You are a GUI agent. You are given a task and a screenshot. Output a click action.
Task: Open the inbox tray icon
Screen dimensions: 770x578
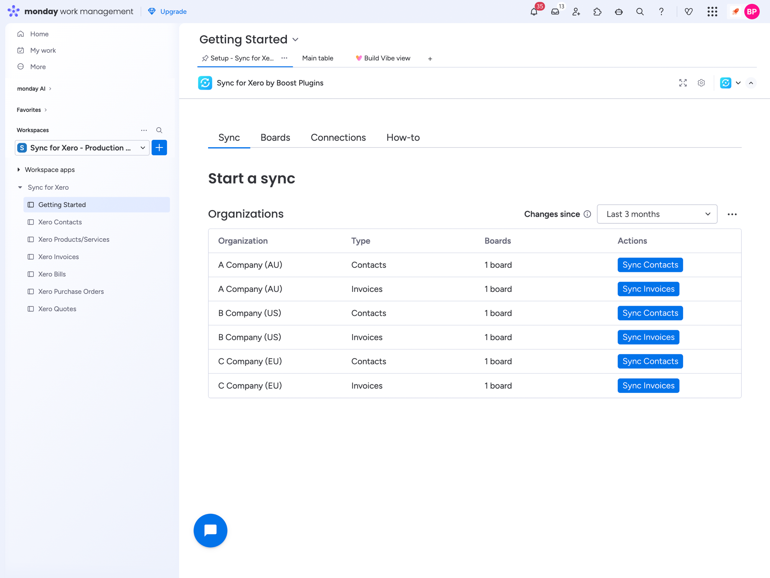point(555,12)
